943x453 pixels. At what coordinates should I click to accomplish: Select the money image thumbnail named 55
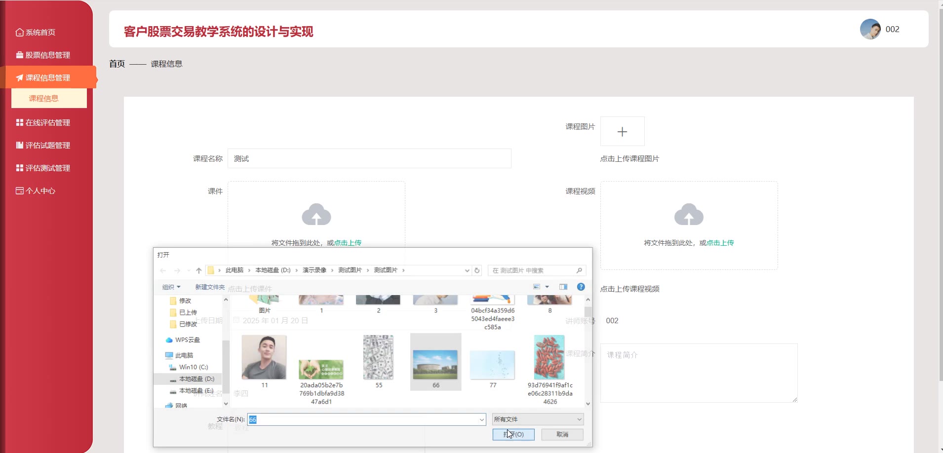click(379, 361)
